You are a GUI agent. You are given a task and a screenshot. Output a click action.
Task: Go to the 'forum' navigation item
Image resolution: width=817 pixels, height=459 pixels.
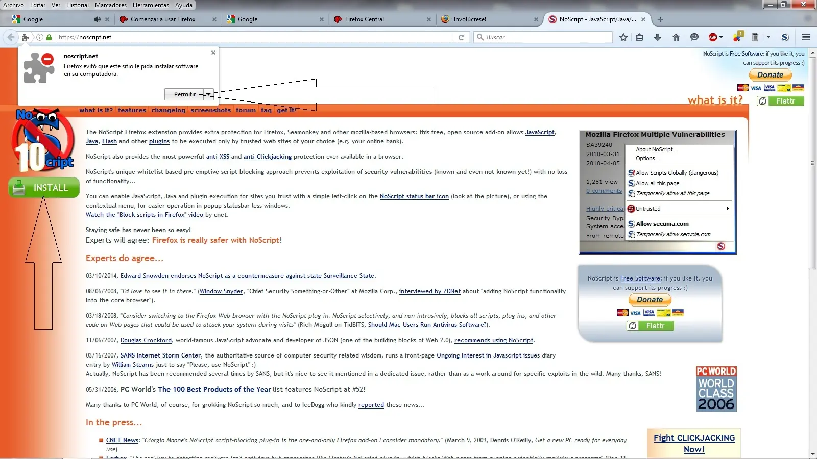click(246, 110)
